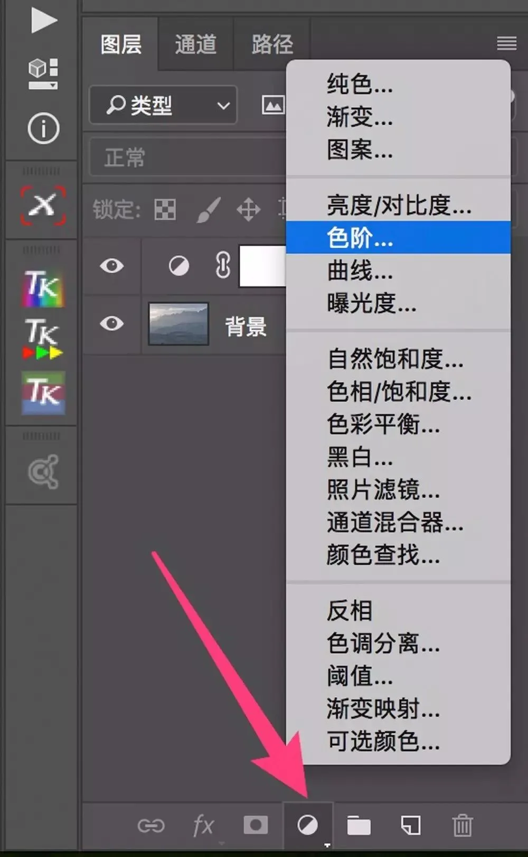528x857 pixels.
Task: Open the gray swirl plugin icon
Action: tap(43, 471)
